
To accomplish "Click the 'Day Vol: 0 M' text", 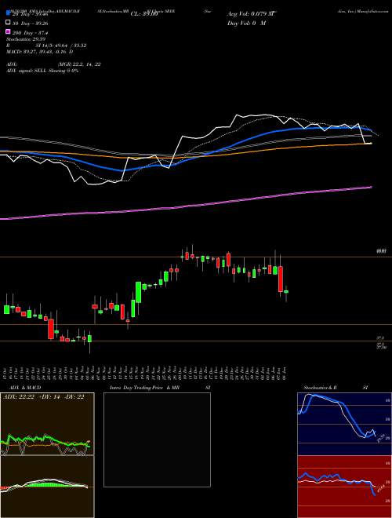I will tap(246, 23).
